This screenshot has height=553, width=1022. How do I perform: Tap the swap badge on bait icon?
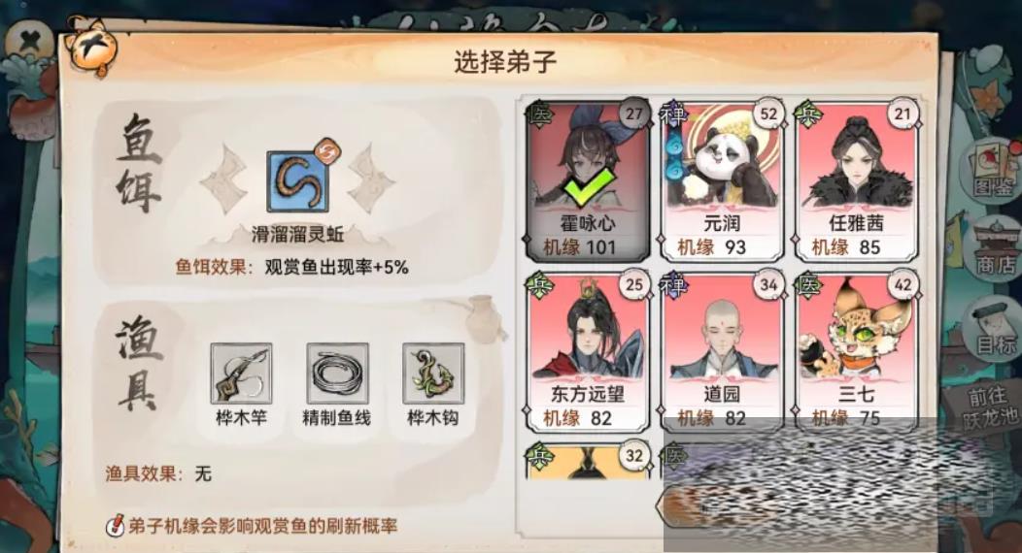325,152
